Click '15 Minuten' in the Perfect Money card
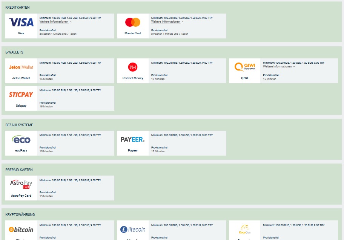This screenshot has width=344, height=240. [x=158, y=79]
